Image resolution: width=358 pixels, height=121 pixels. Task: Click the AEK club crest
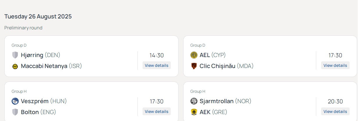pos(194,112)
